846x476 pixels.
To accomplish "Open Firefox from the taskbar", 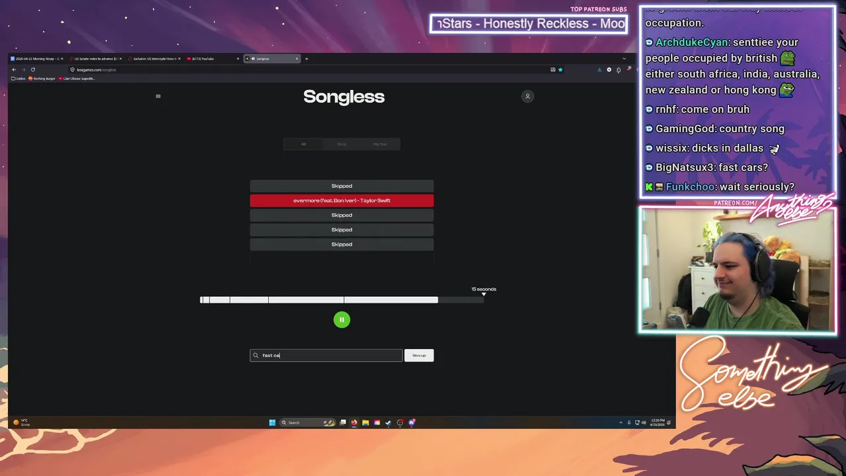I will (354, 422).
